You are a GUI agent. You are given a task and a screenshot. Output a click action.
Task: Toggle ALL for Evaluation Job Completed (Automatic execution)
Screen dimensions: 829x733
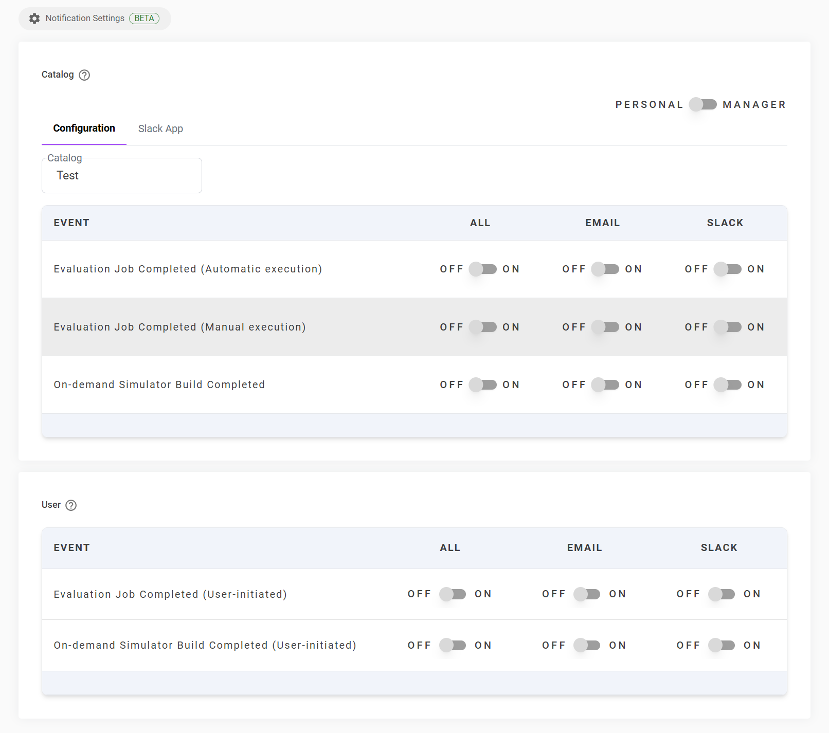483,269
